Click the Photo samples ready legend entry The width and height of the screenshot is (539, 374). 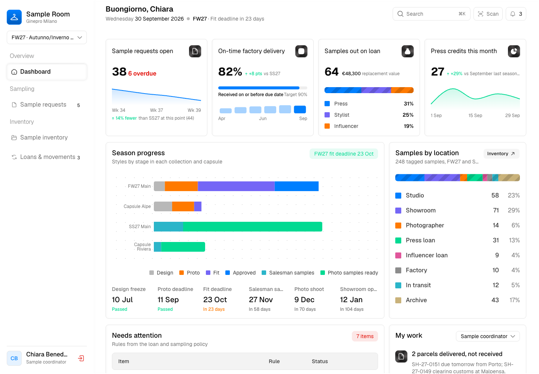pos(349,273)
